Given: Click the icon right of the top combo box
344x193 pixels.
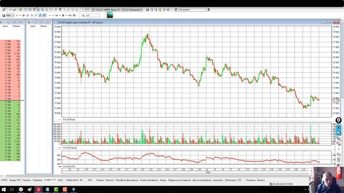Looking at the screenshot, I should coord(209,10).
